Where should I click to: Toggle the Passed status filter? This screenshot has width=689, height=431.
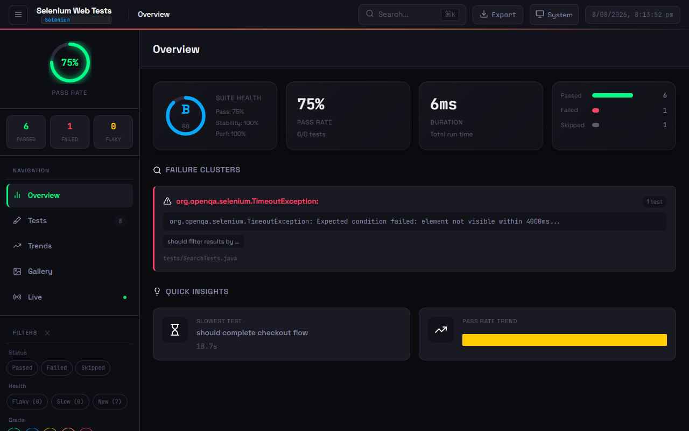click(x=22, y=368)
